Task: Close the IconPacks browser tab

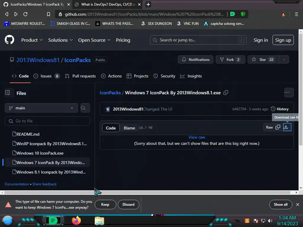Action: pos(69,4)
